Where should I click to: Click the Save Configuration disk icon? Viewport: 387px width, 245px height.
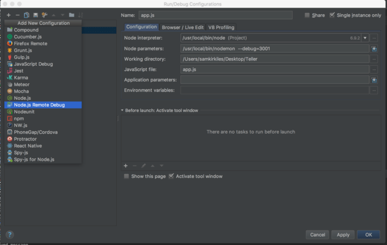pyautogui.click(x=35, y=15)
